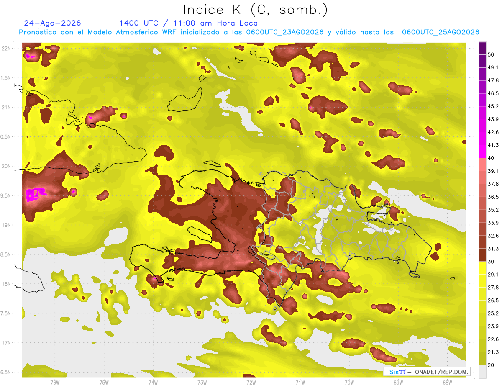
Task: Click the 17N latitude axis label
Action: 6,343
